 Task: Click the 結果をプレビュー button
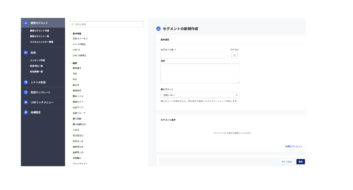[294, 147]
